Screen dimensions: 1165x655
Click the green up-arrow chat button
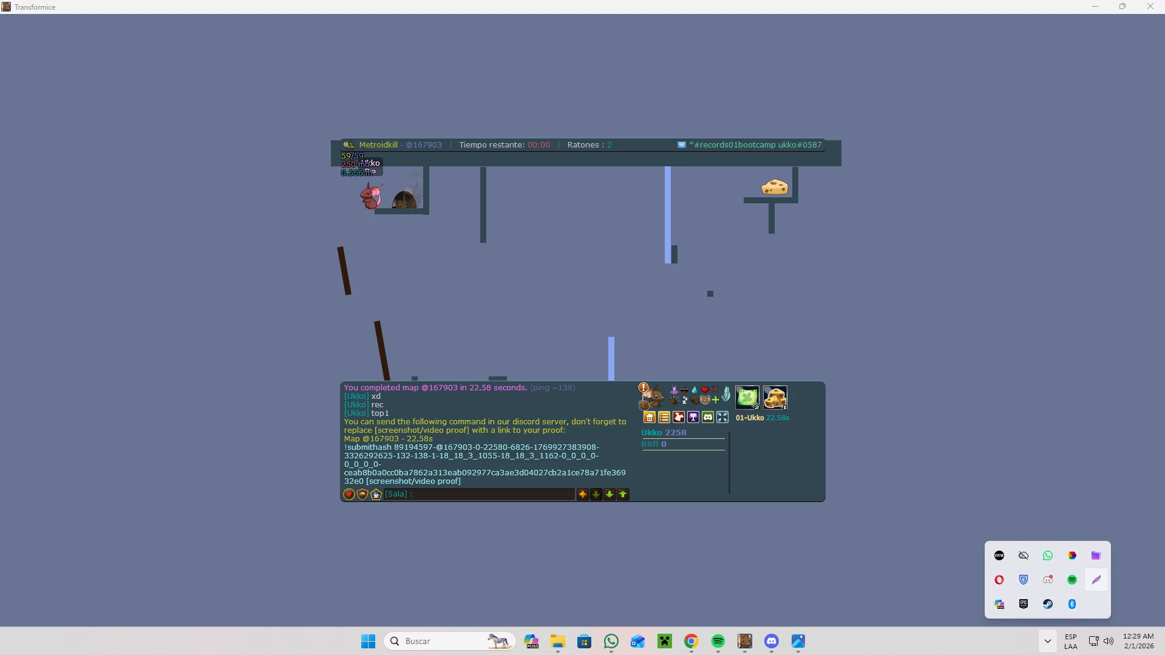click(623, 494)
